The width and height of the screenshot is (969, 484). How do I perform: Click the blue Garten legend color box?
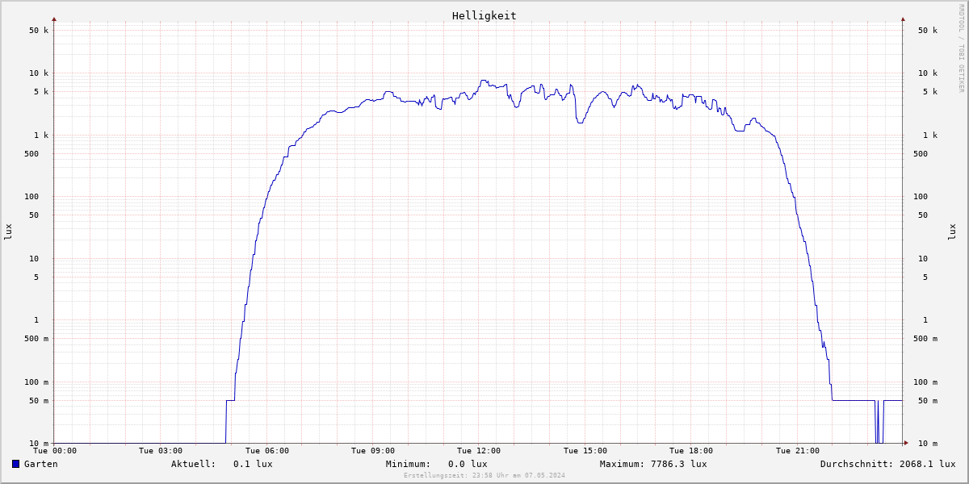(15, 464)
